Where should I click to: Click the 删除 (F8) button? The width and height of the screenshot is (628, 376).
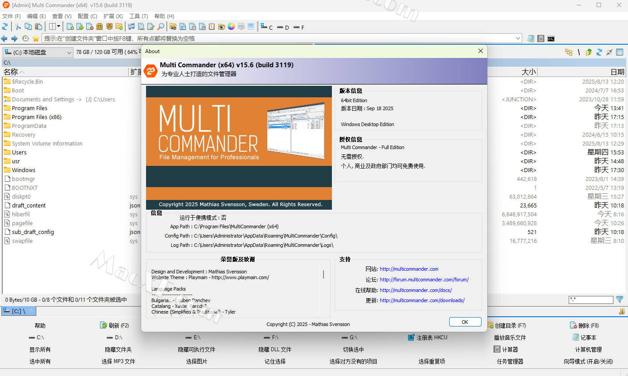tap(584, 326)
